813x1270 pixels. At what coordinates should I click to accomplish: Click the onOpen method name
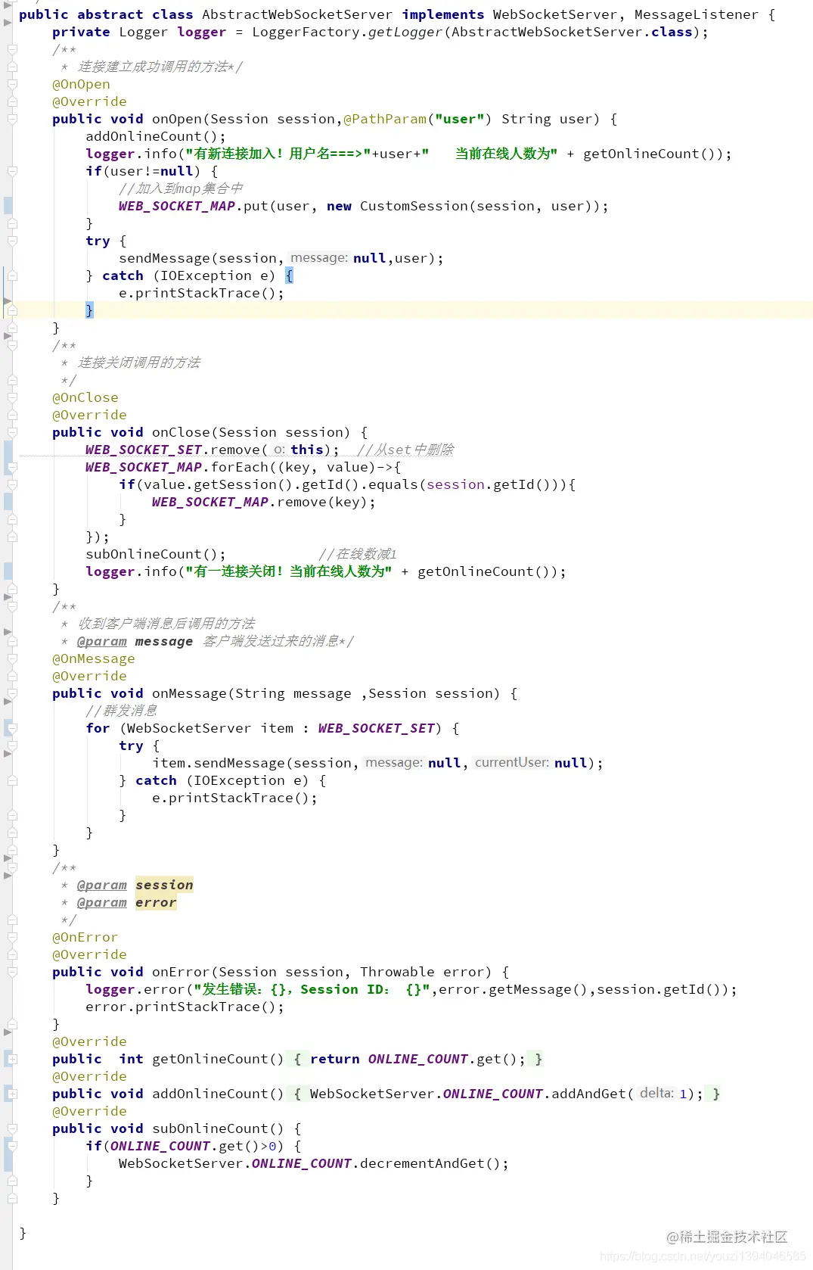177,119
